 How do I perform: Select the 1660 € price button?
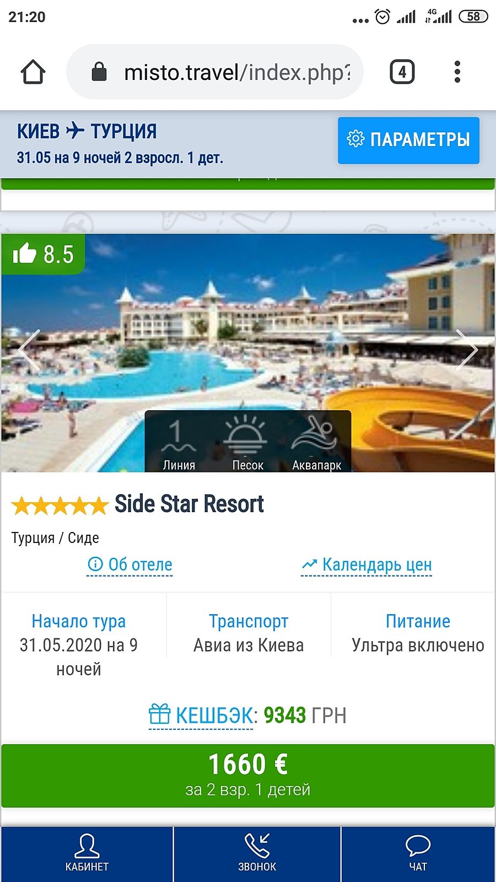pyautogui.click(x=248, y=776)
